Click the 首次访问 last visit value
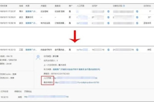Screen dimensions: 154x102 (62, 65)
